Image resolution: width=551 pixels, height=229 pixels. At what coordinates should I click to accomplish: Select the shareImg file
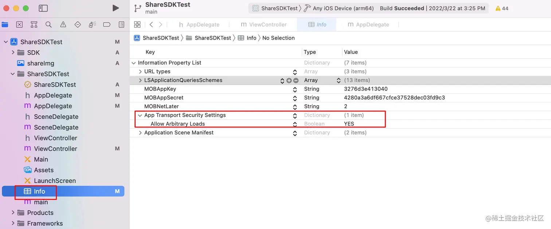[40, 63]
